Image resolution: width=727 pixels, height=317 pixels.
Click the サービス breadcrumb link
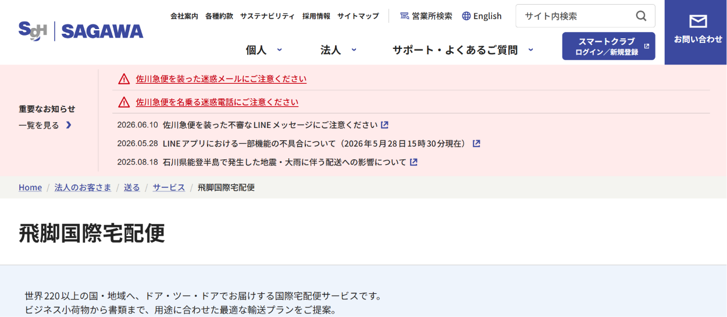pyautogui.click(x=169, y=187)
